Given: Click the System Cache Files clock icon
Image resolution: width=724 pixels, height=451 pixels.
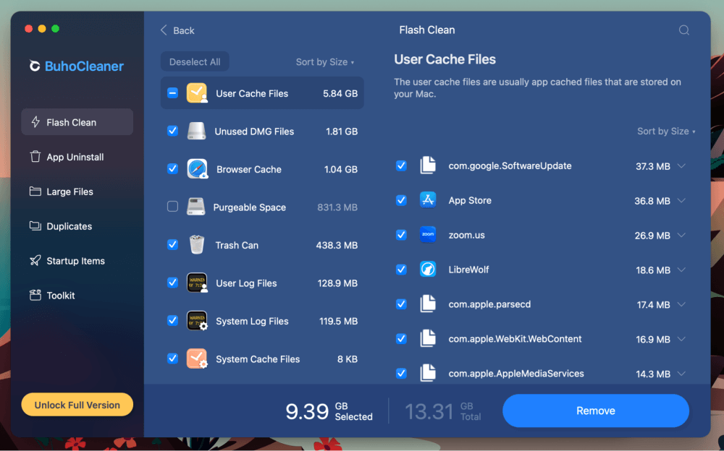Looking at the screenshot, I should click(x=197, y=358).
